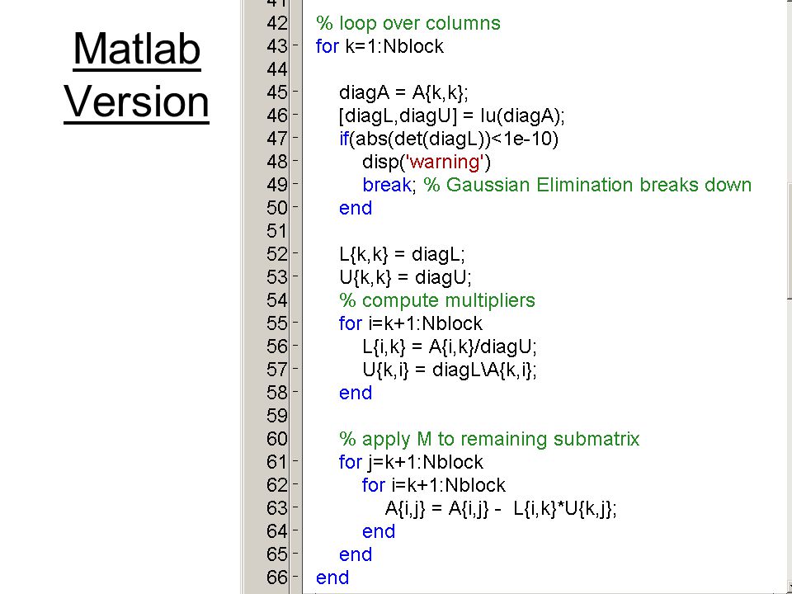Toggle breakpoint dash beside line 56
This screenshot has width=792, height=594.
point(296,346)
